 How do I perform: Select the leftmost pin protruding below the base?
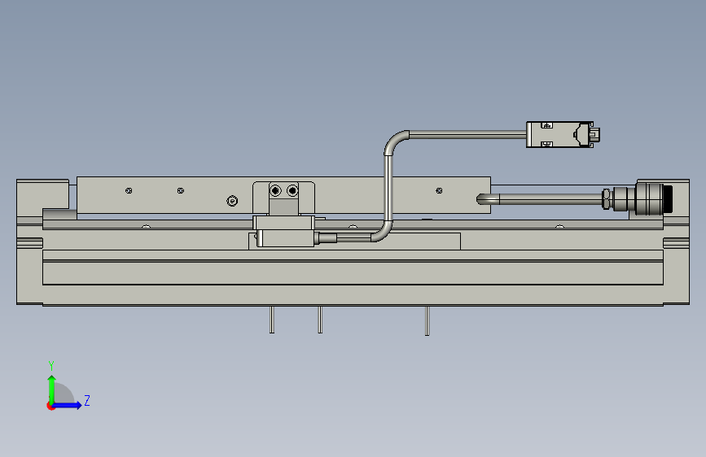[272, 320]
